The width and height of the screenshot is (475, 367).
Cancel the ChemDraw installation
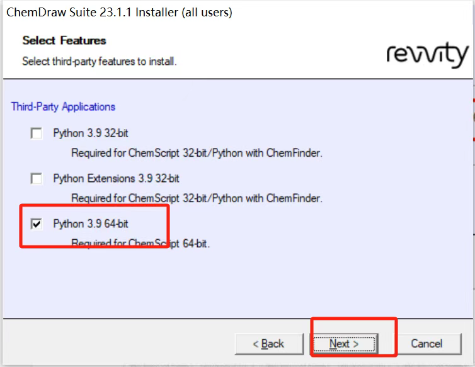[426, 344]
